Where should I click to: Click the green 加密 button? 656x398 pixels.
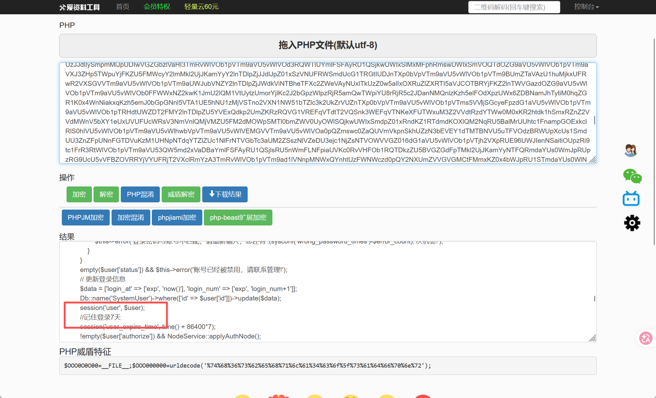pyautogui.click(x=79, y=194)
